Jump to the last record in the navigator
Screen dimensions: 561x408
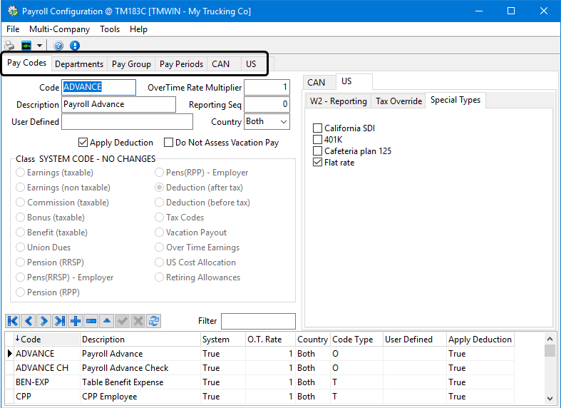[x=60, y=321]
